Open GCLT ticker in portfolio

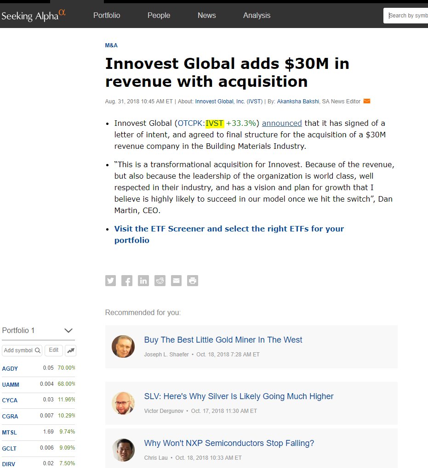point(9,449)
